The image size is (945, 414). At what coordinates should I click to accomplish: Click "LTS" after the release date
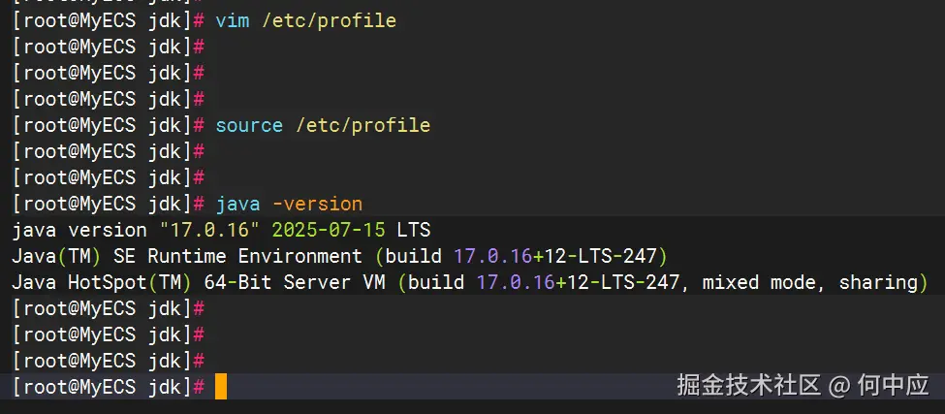click(x=413, y=231)
